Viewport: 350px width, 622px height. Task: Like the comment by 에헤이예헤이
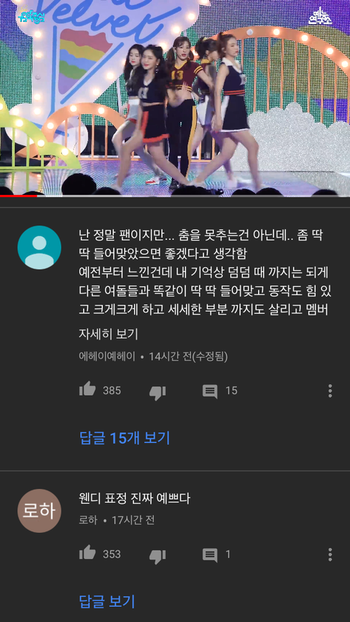(x=87, y=389)
